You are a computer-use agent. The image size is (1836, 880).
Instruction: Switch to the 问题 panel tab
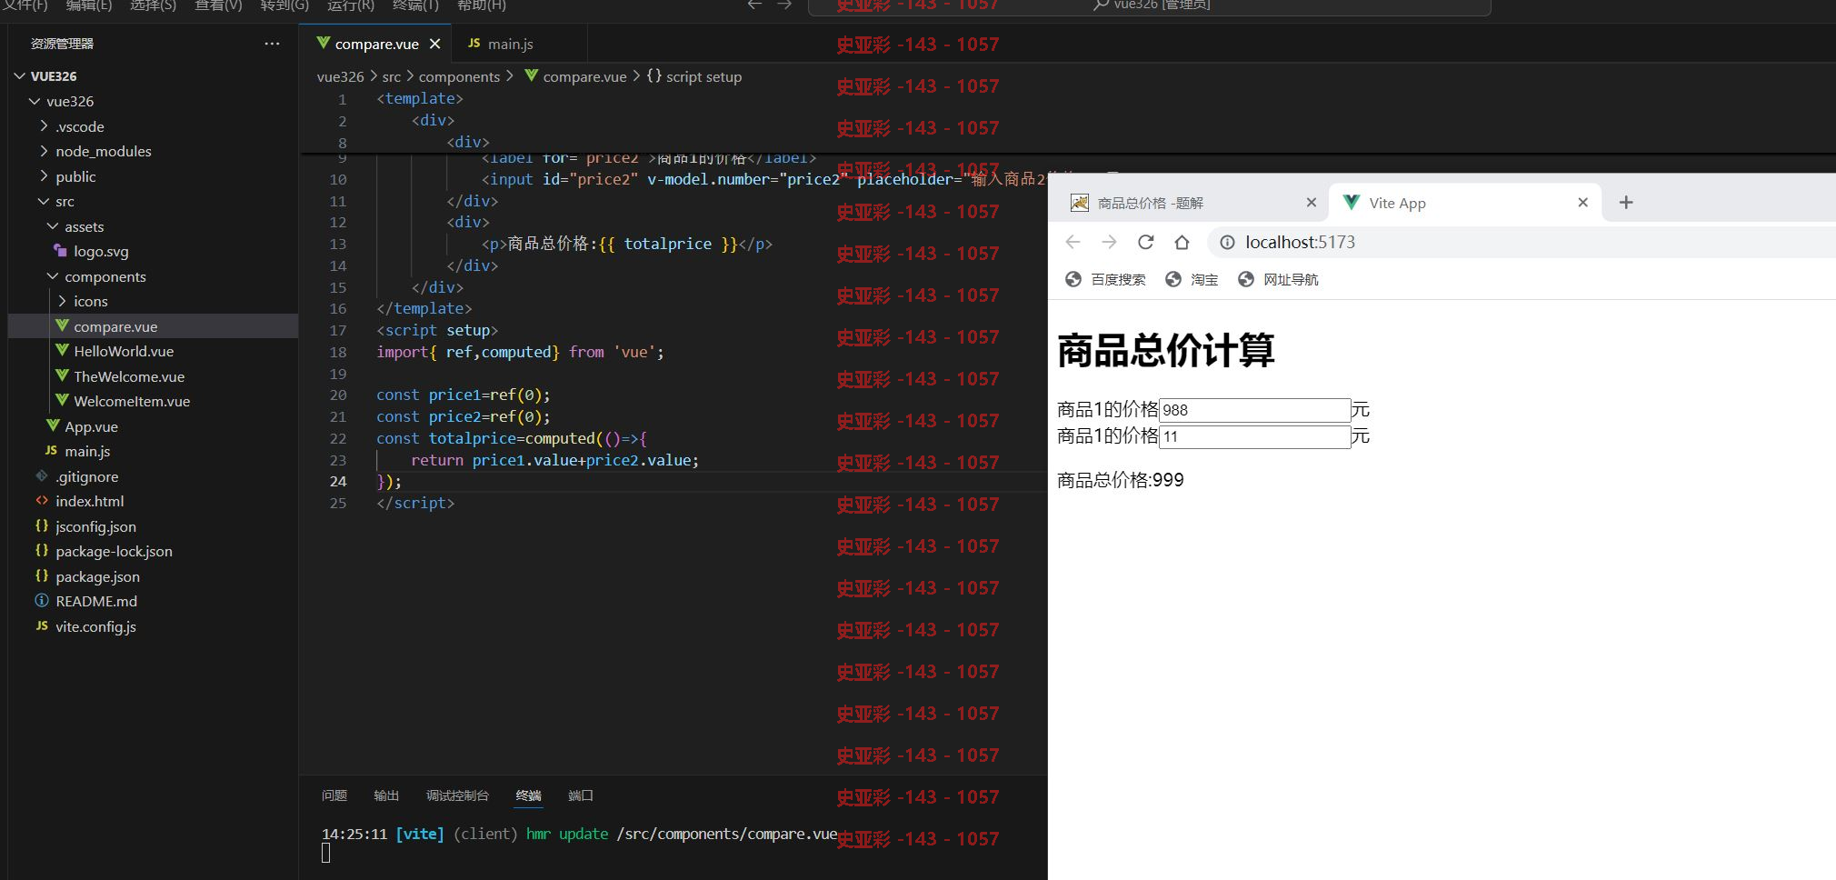pyautogui.click(x=334, y=795)
